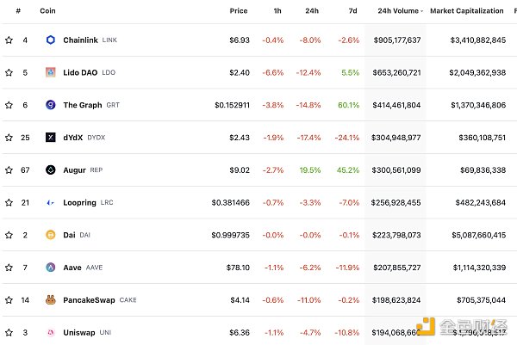
Task: Click the Loopring blue logo icon
Action: pos(51,203)
